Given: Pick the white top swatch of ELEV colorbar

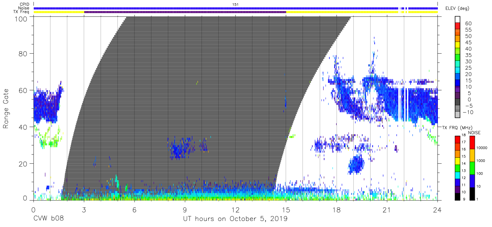Looking at the screenshot, I should (458, 20).
